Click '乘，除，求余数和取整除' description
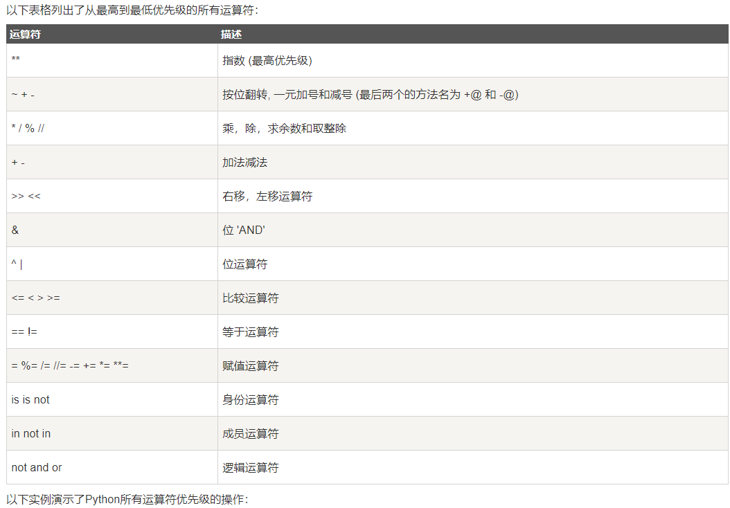 tap(473, 129)
